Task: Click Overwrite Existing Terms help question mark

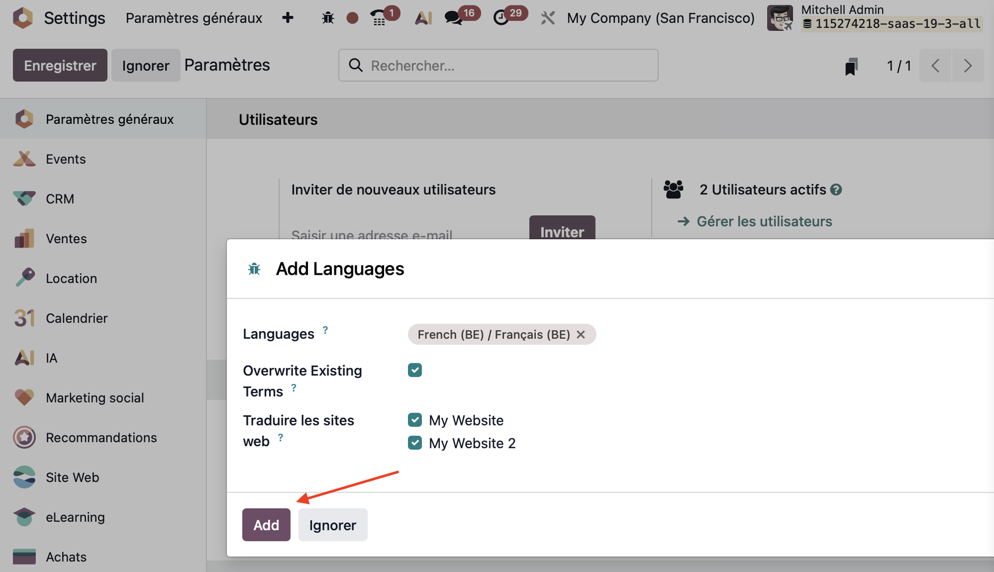Action: [294, 388]
